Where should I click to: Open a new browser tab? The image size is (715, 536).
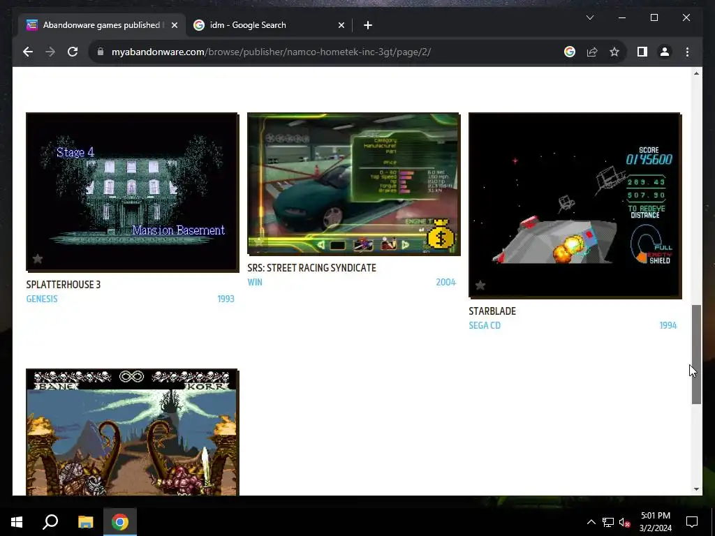[367, 26]
